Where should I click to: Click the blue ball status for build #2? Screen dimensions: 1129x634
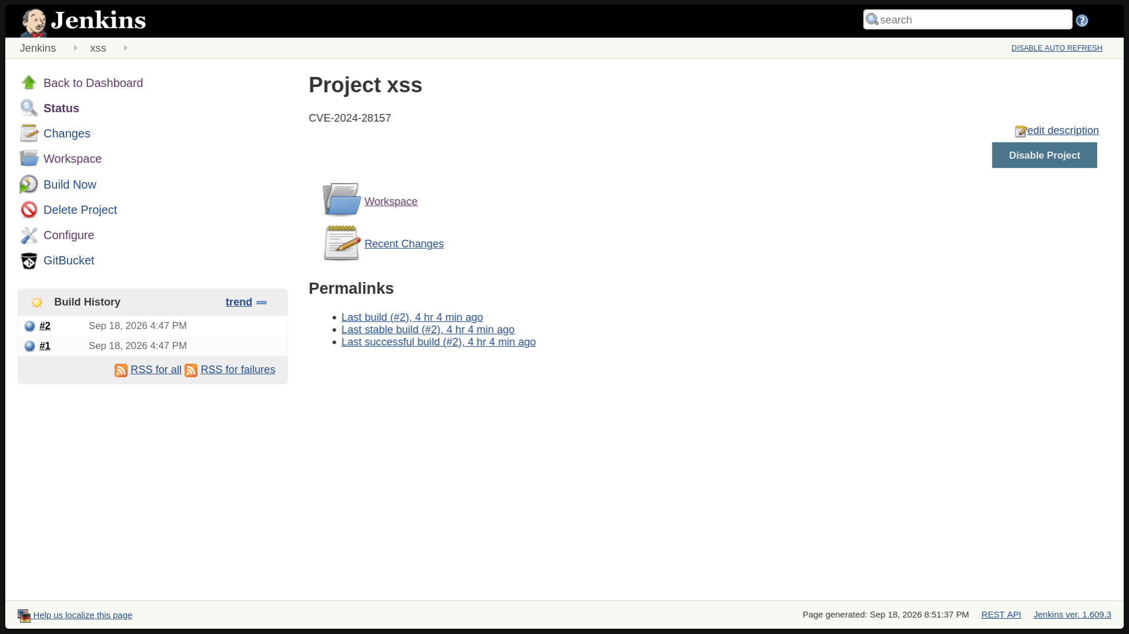coord(30,326)
